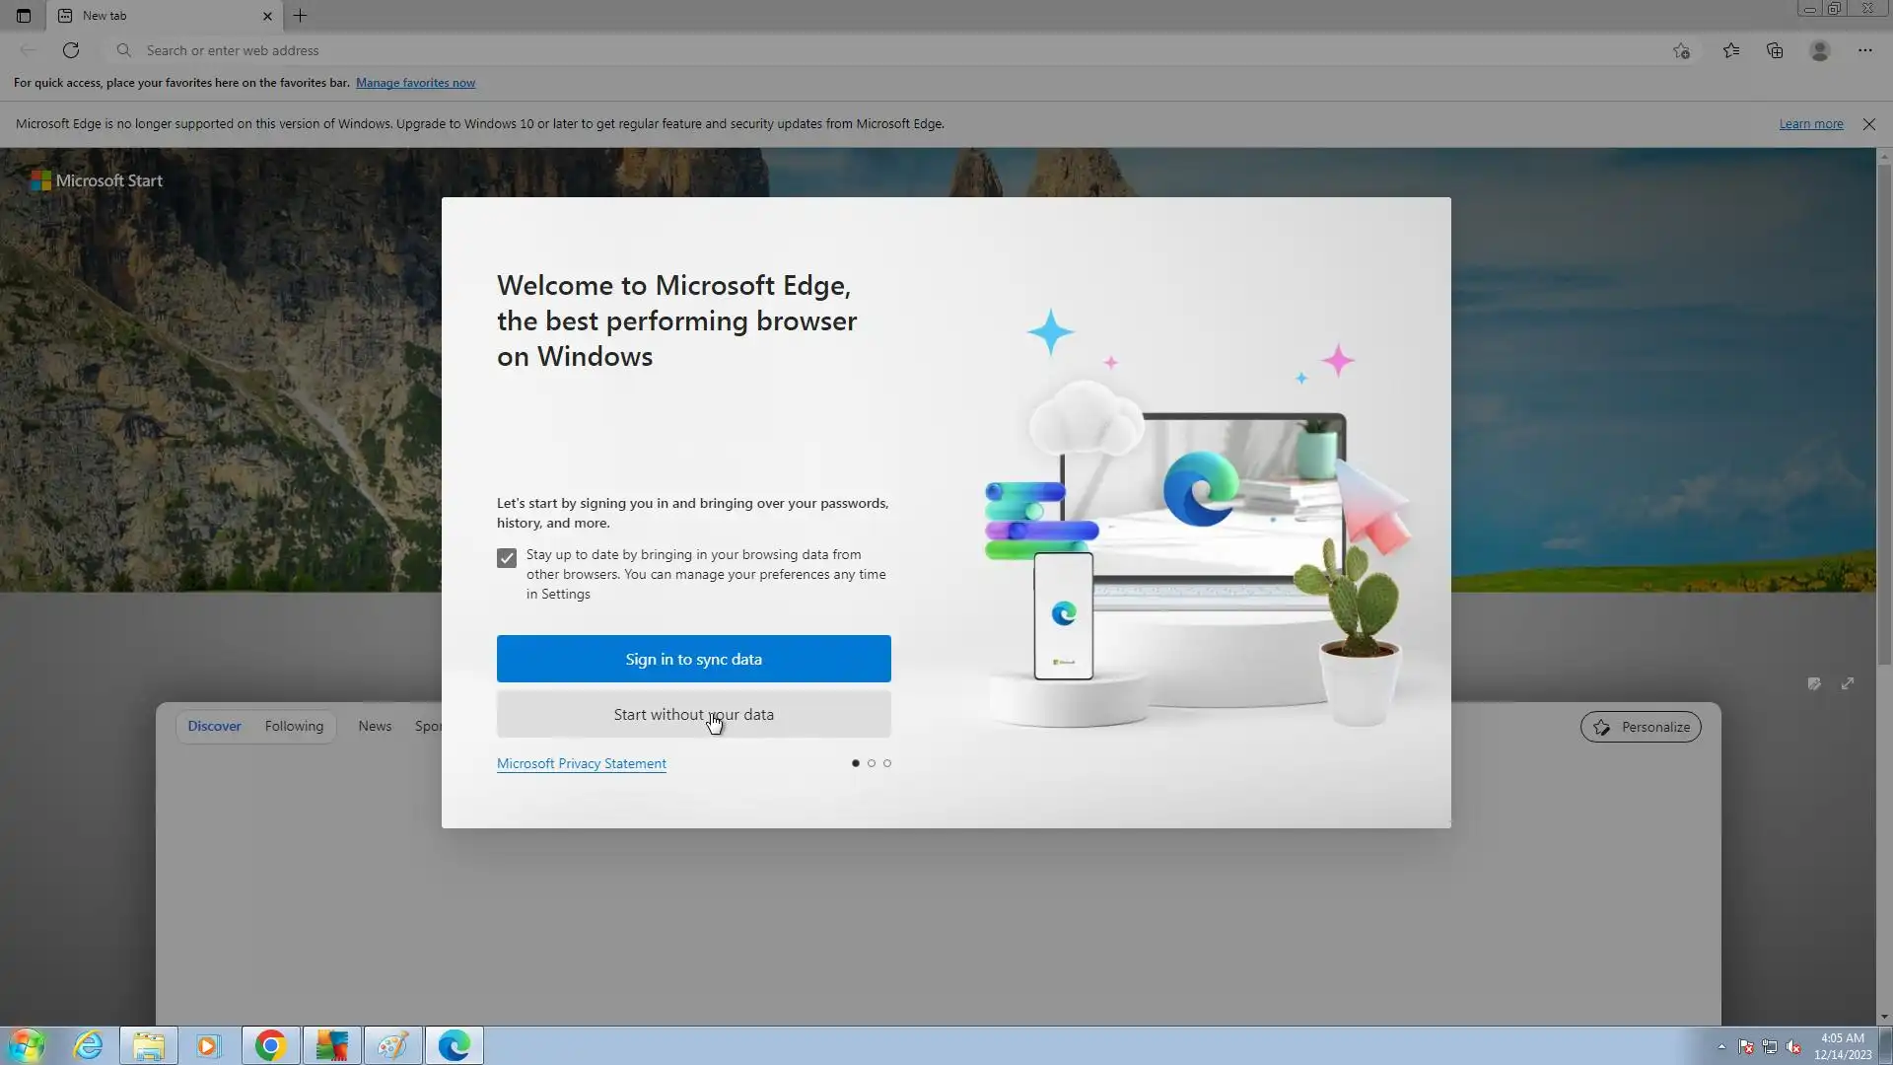Open the tab actions menu icon
This screenshot has height=1065, width=1893.
pyautogui.click(x=24, y=16)
